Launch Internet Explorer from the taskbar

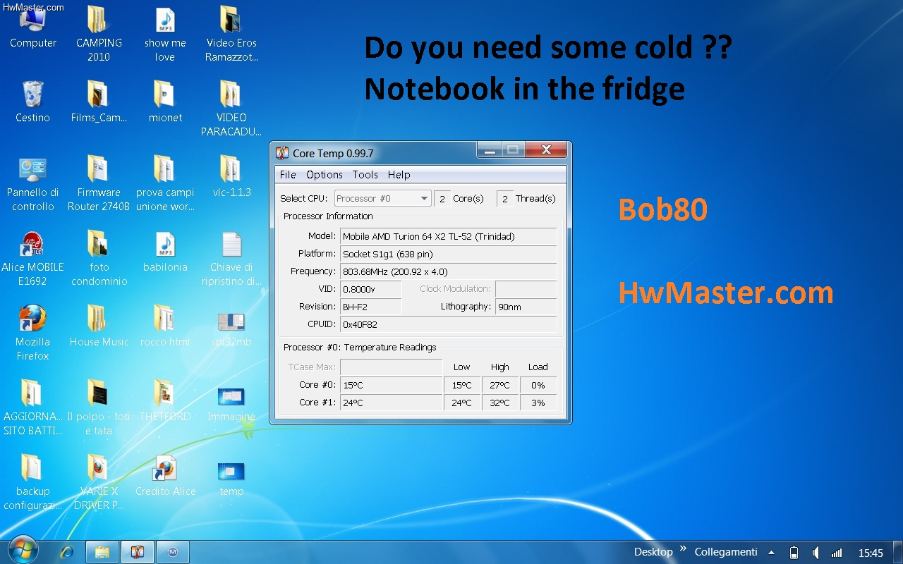66,552
